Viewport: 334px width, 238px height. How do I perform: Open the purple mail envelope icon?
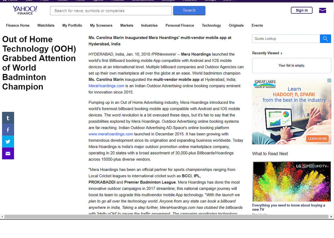pos(323,10)
